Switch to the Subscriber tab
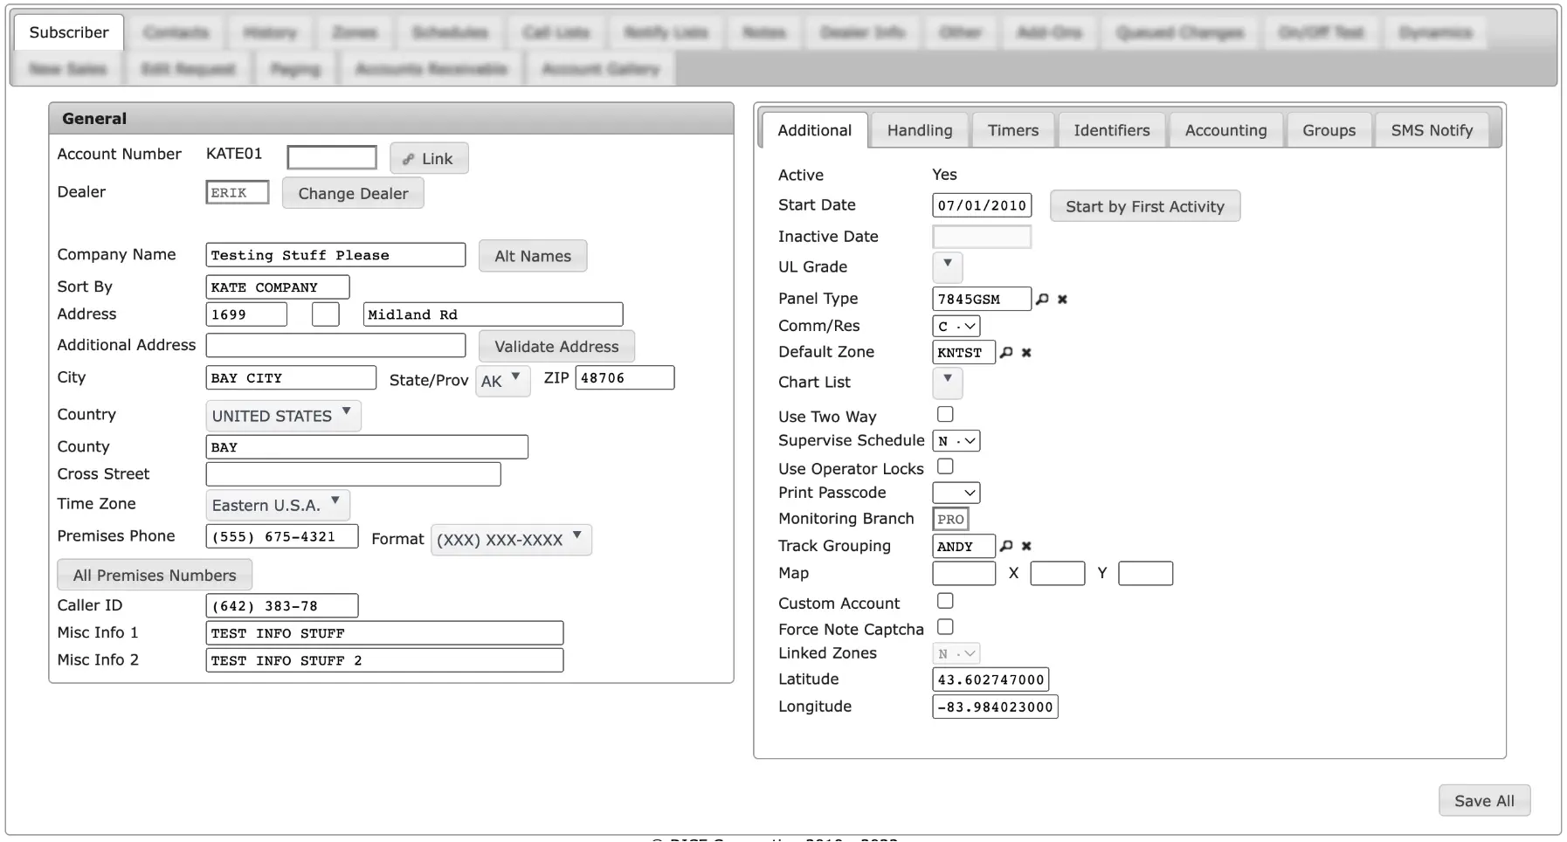Image resolution: width=1567 pixels, height=842 pixels. click(x=69, y=32)
